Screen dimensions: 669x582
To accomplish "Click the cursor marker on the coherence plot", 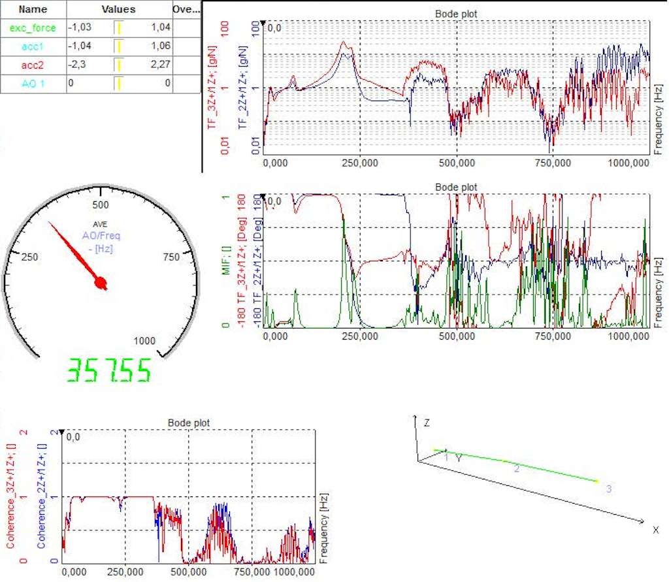I will [62, 432].
